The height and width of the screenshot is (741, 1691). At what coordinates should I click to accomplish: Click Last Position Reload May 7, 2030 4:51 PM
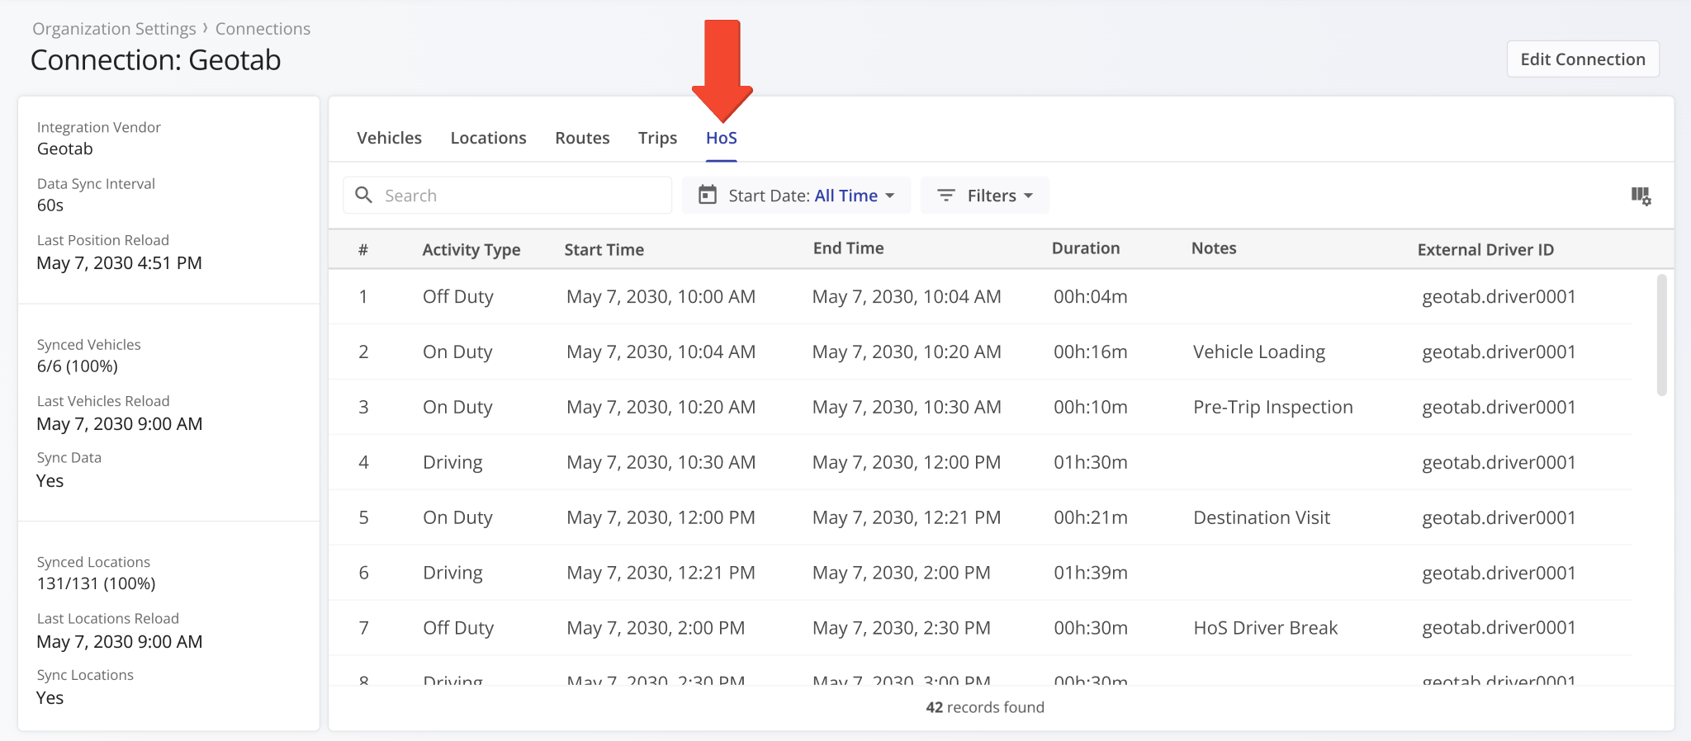119,262
